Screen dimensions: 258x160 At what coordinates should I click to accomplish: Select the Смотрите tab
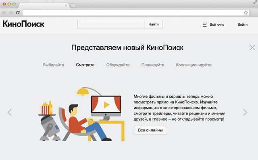(85, 65)
